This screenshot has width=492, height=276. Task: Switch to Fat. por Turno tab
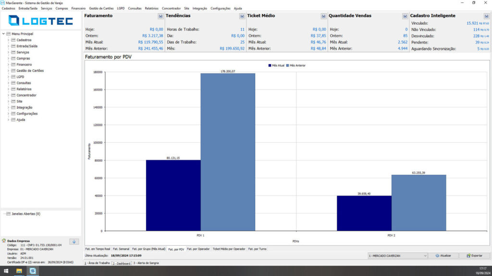258,249
